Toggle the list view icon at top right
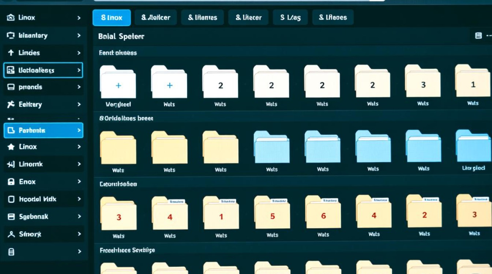 [x=478, y=36]
